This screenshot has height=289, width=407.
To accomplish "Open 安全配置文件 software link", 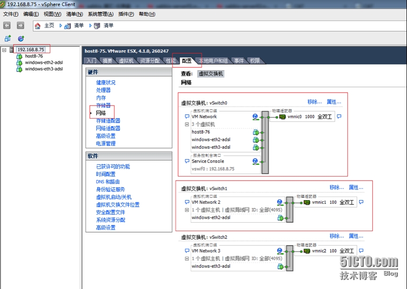I will [x=110, y=212].
